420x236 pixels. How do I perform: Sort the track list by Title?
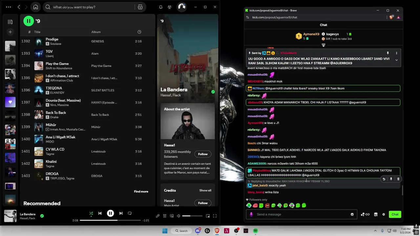(37, 32)
